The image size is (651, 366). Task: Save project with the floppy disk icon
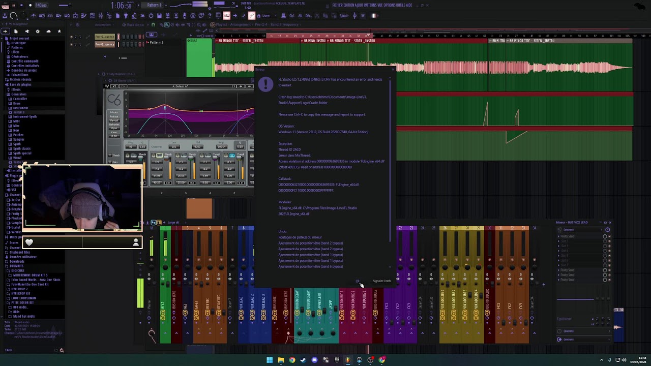pyautogui.click(x=159, y=15)
